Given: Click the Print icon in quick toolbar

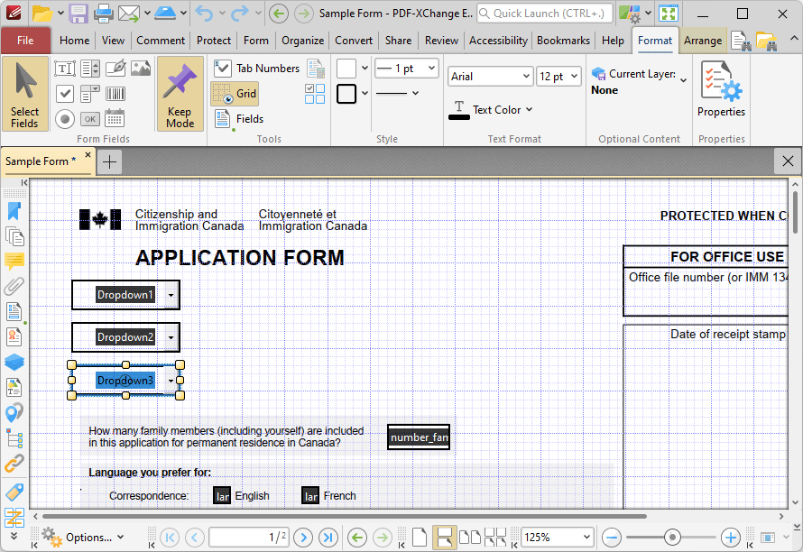Looking at the screenshot, I should [104, 14].
